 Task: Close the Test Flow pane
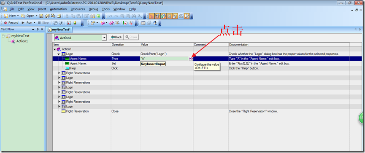point(42,30)
